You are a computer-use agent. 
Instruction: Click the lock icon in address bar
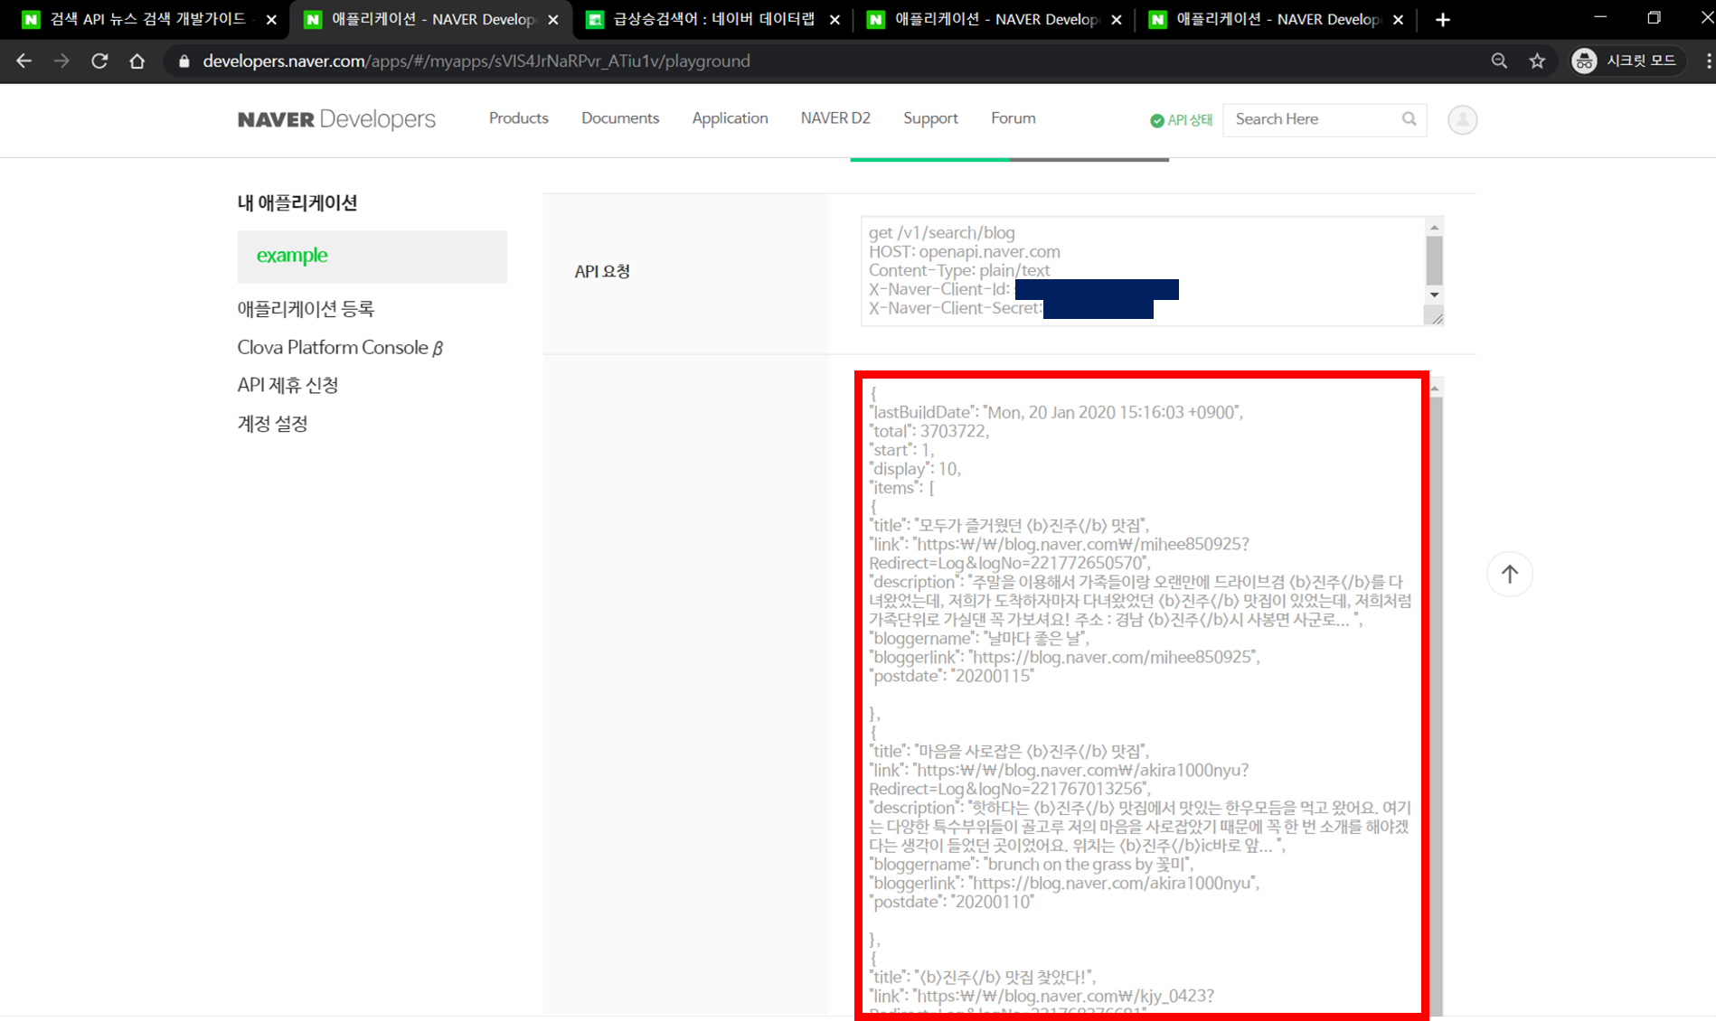[x=184, y=61]
